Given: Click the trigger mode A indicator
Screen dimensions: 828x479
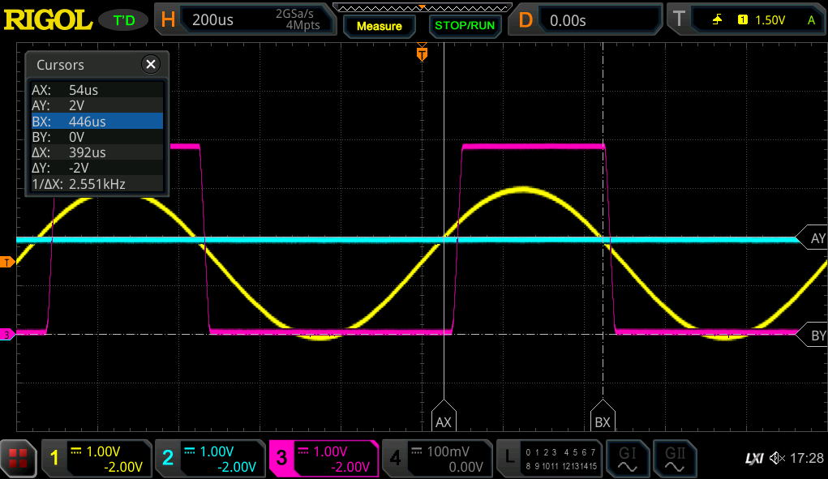Looking at the screenshot, I should click(811, 20).
